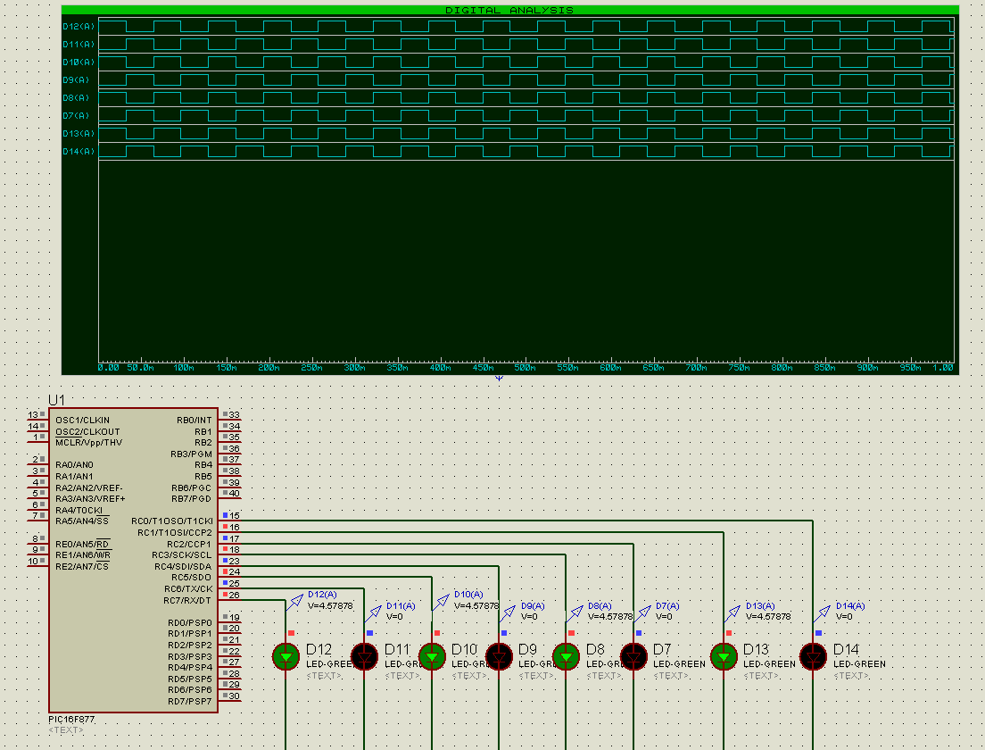Image resolution: width=985 pixels, height=750 pixels.
Task: Select the D9(A) trace label in graph
Action: click(x=76, y=79)
